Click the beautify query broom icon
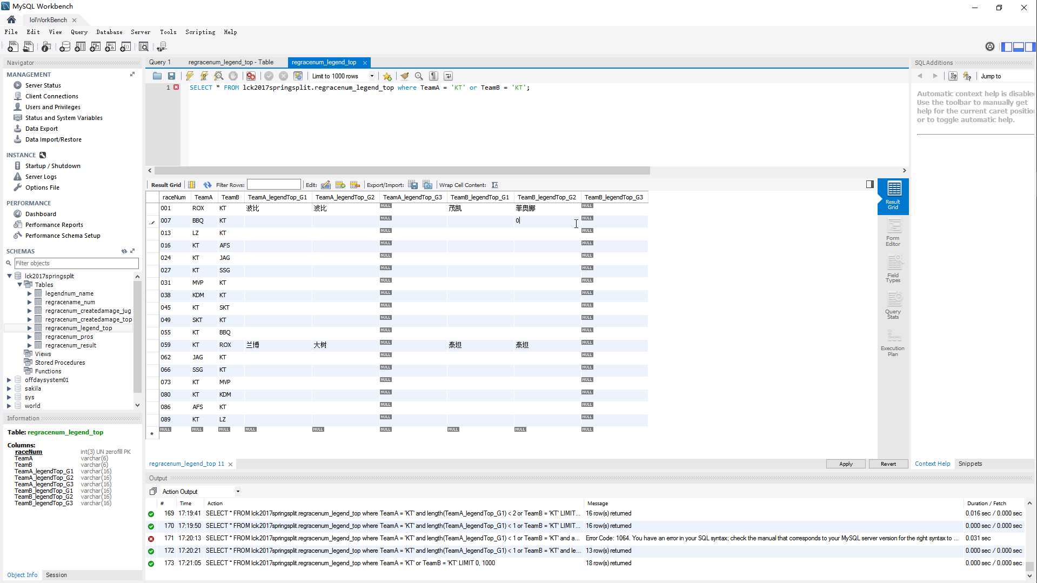The width and height of the screenshot is (1037, 583). (x=404, y=76)
